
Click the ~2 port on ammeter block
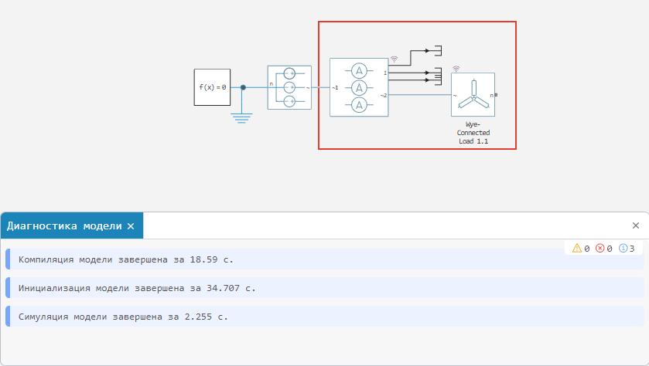pos(384,96)
